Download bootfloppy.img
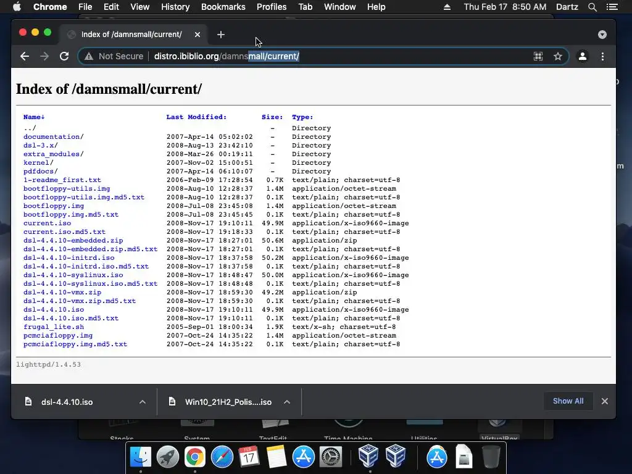The height and width of the screenshot is (474, 632). 54,206
